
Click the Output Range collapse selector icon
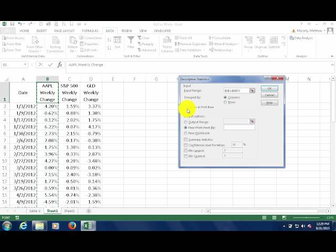[252, 121]
